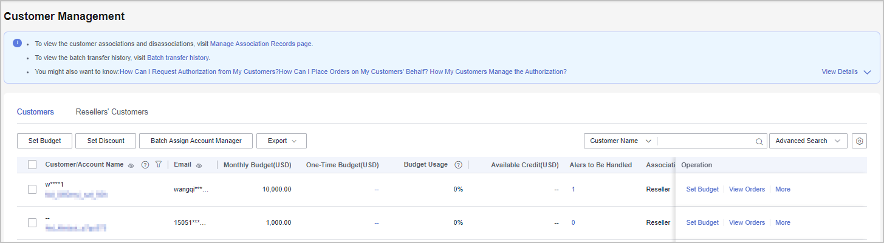Select the checkbox for customer w****1

32,189
